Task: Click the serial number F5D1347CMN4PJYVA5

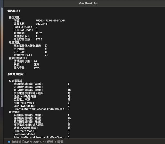Action: [50, 21]
